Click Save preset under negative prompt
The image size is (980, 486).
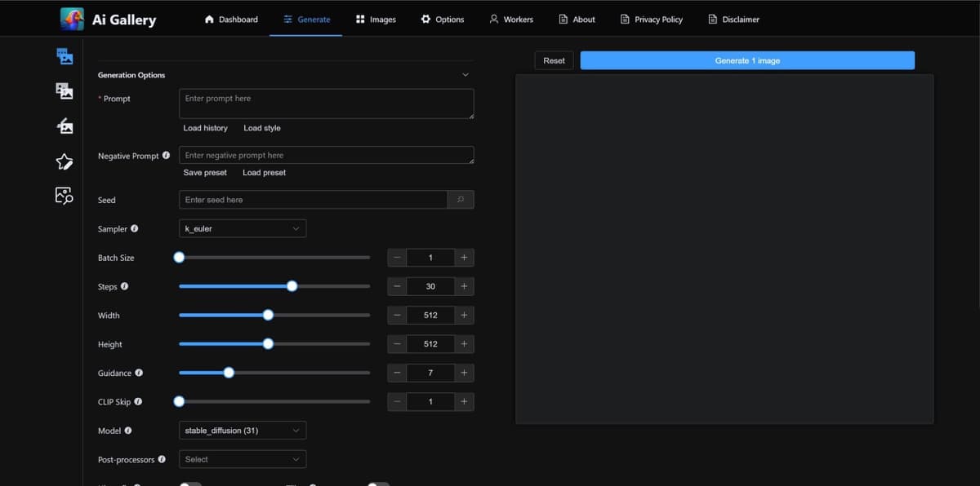(205, 173)
